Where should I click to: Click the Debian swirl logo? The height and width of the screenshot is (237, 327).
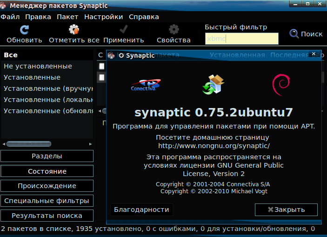[281, 85]
